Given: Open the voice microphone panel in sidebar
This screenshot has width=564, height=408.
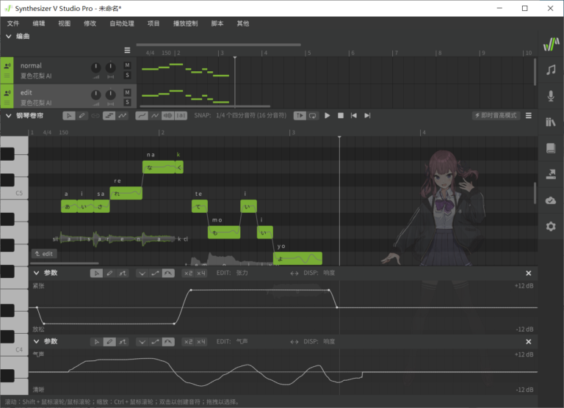Looking at the screenshot, I should tap(551, 96).
